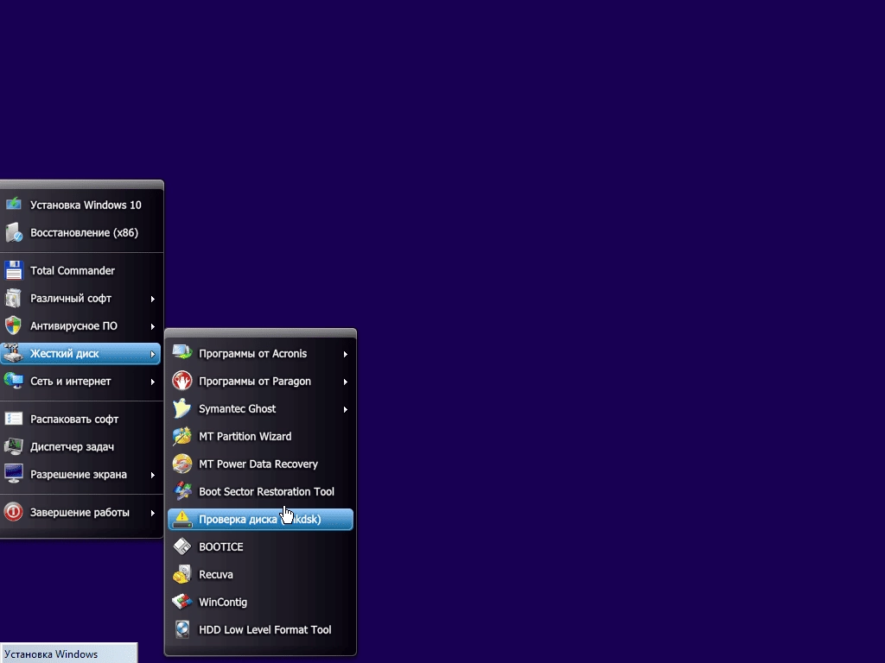Open MT Partition Wizard entry
Image resolution: width=885 pixels, height=663 pixels.
coord(260,436)
